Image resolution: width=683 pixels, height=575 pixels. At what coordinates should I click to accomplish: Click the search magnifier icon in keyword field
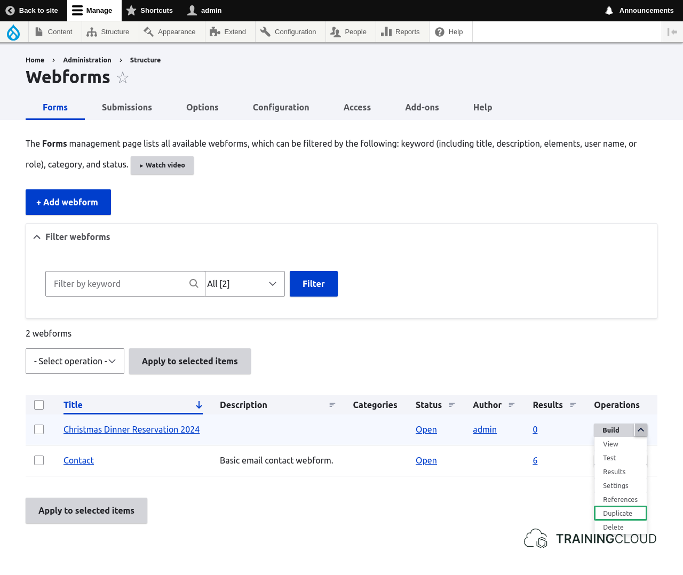point(194,284)
